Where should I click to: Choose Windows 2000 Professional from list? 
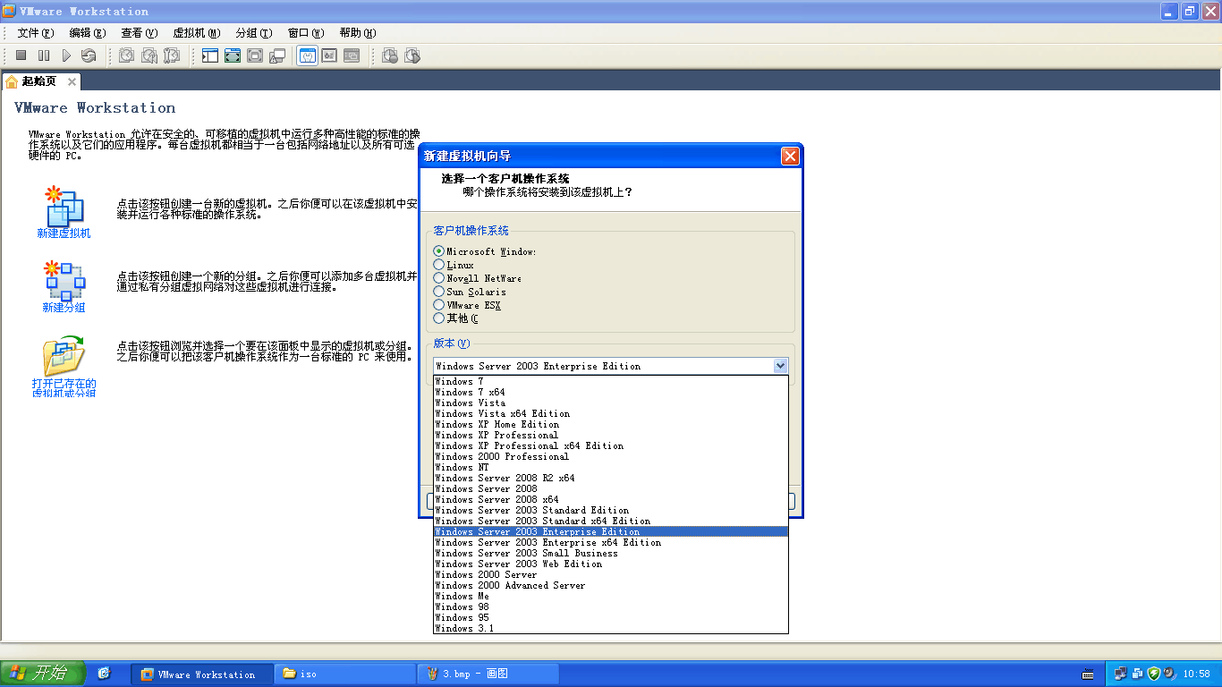point(610,457)
